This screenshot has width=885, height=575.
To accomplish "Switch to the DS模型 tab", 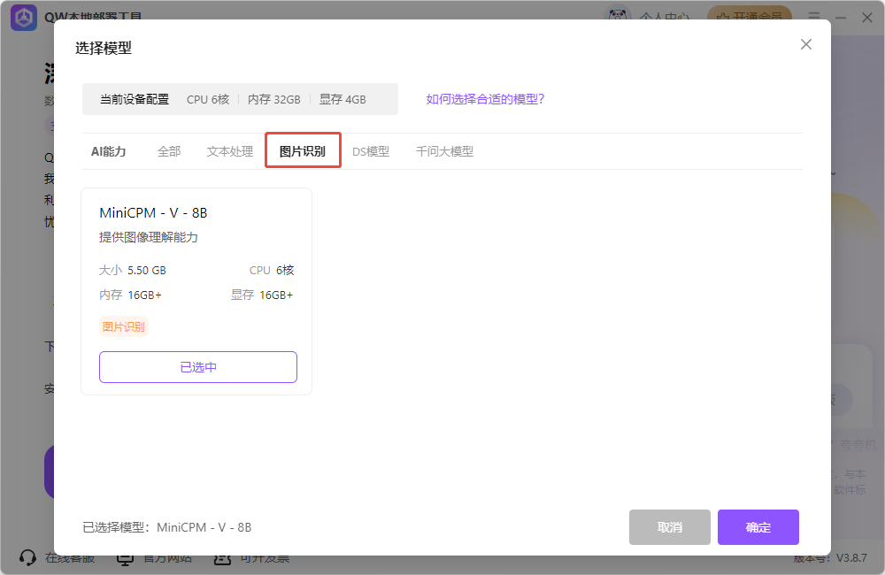I will pos(371,151).
